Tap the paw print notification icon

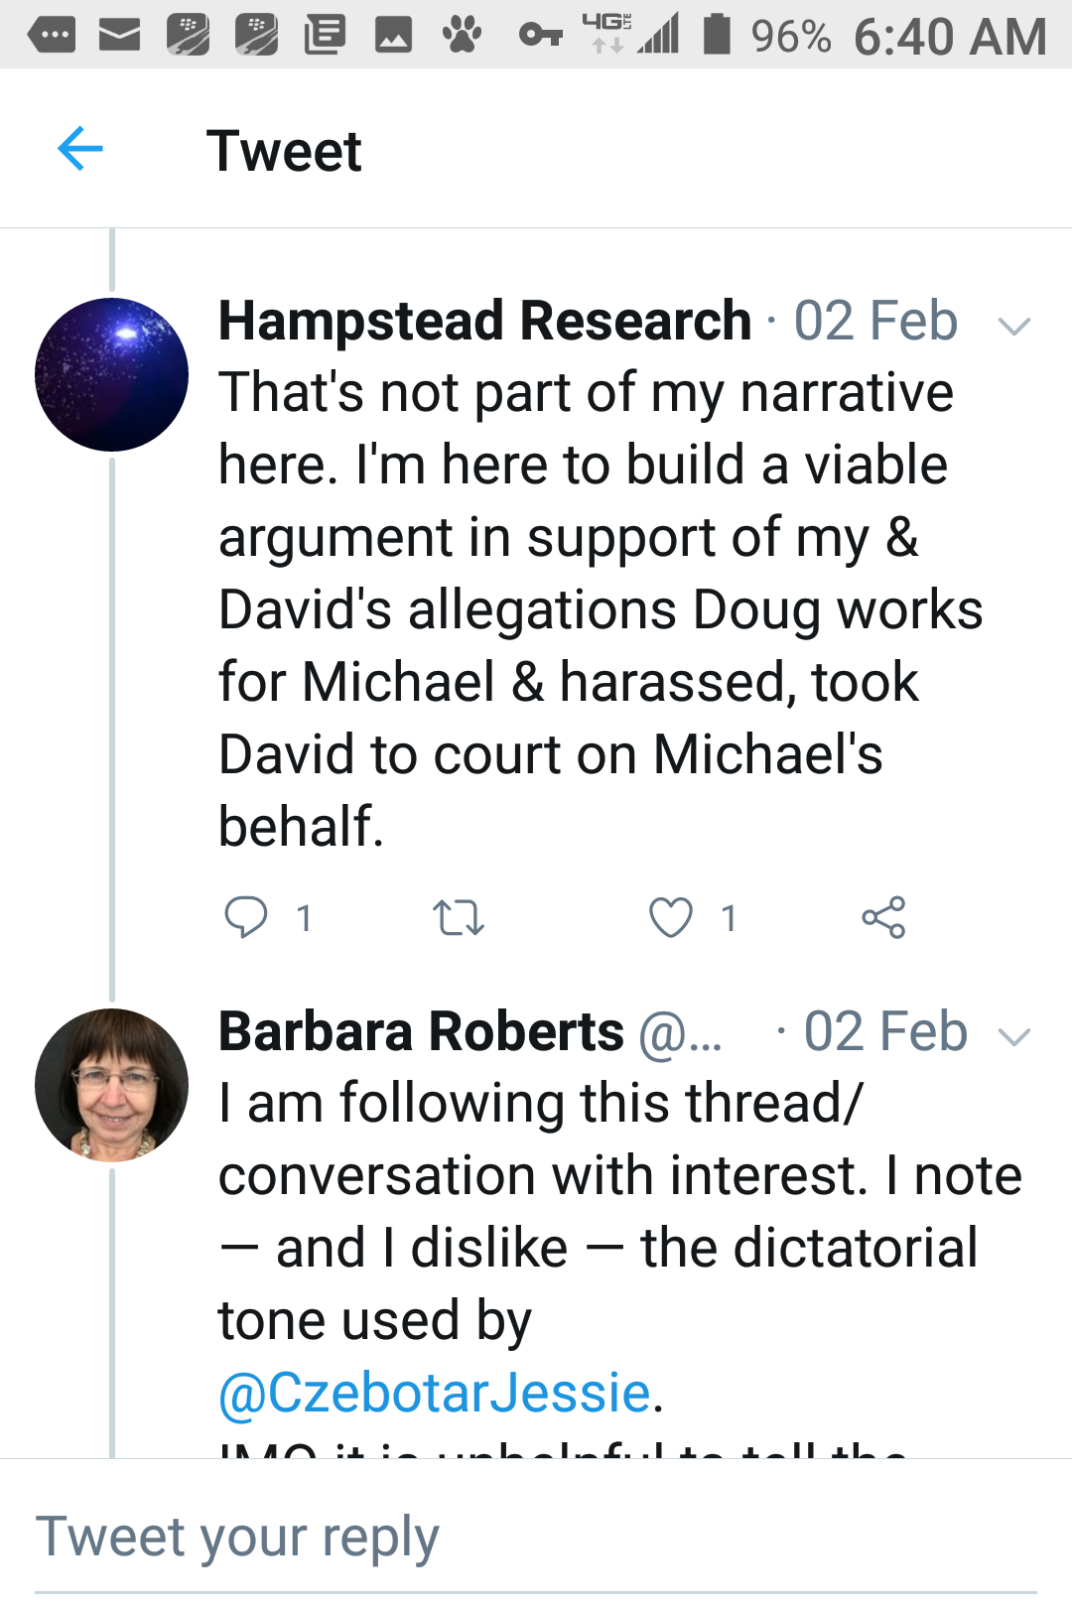pos(462,36)
